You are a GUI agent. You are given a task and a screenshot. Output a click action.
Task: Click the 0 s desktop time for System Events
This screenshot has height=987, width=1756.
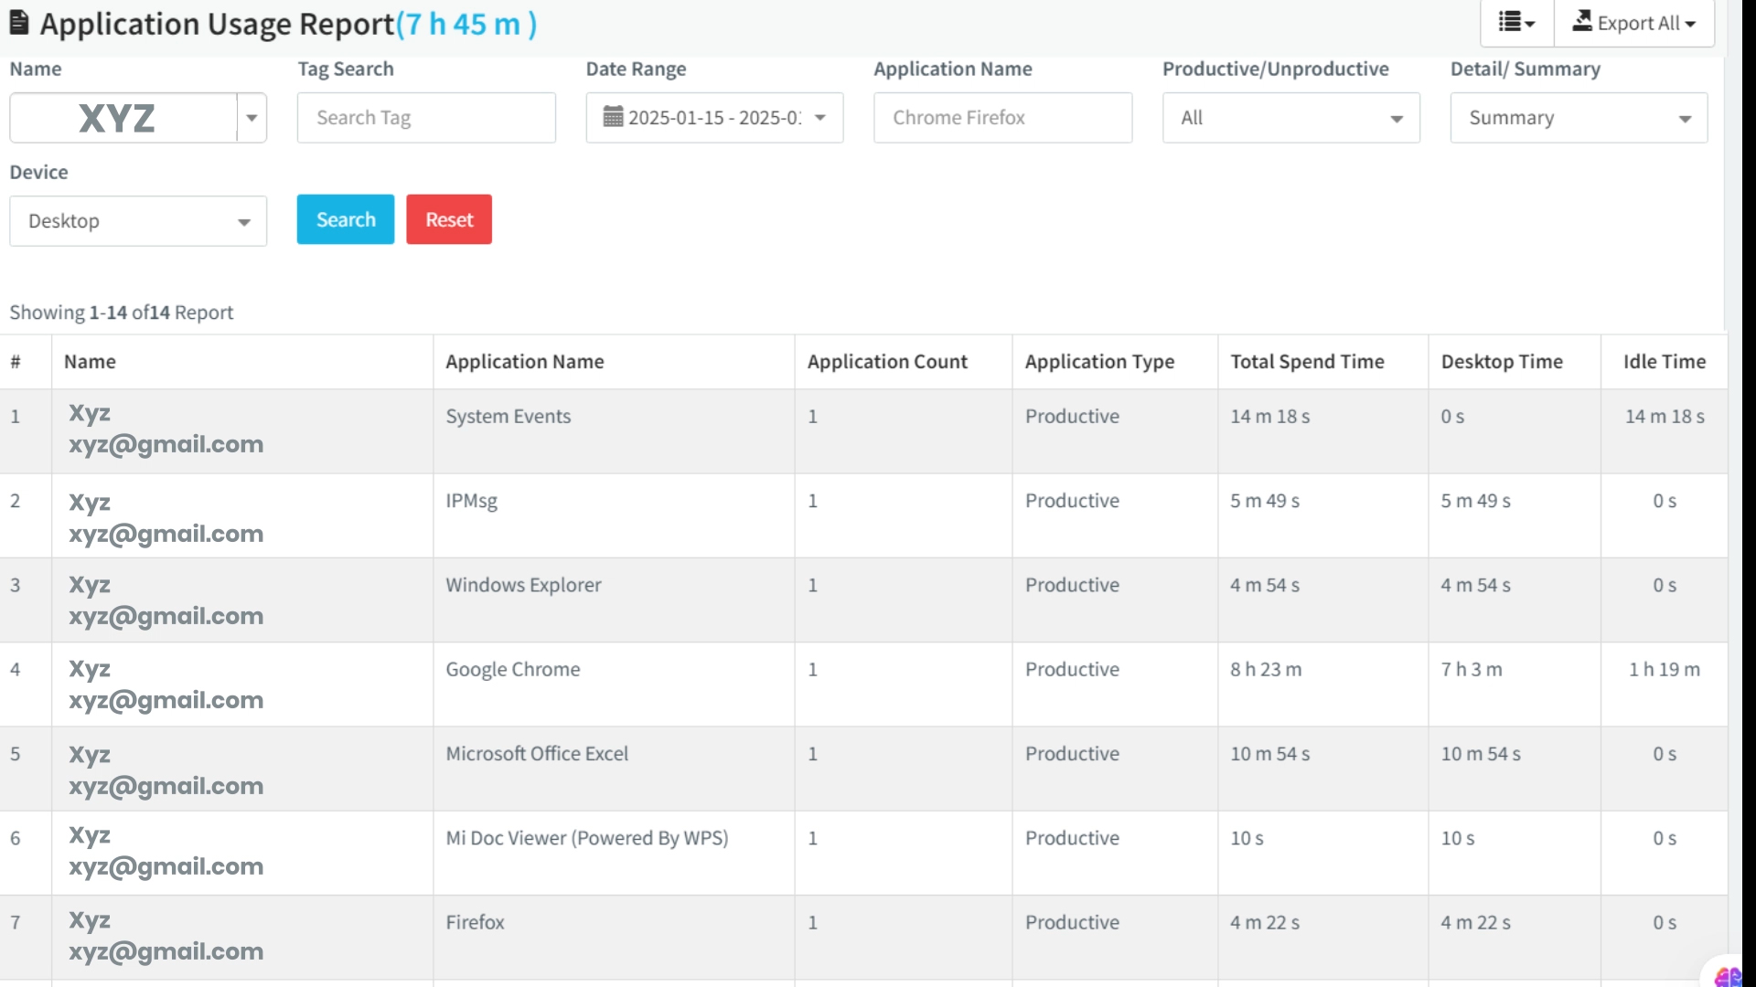1452,417
